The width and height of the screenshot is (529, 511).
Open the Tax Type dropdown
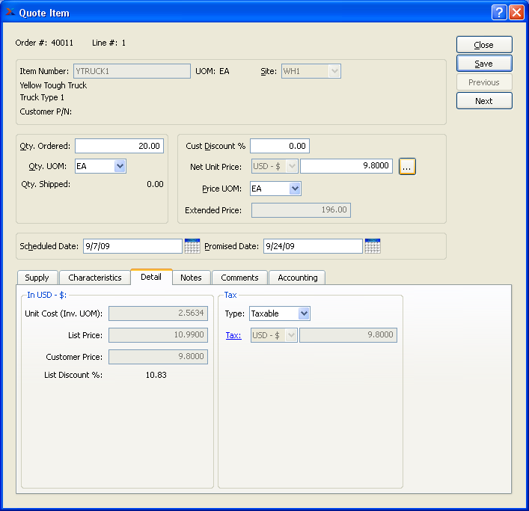tap(304, 313)
